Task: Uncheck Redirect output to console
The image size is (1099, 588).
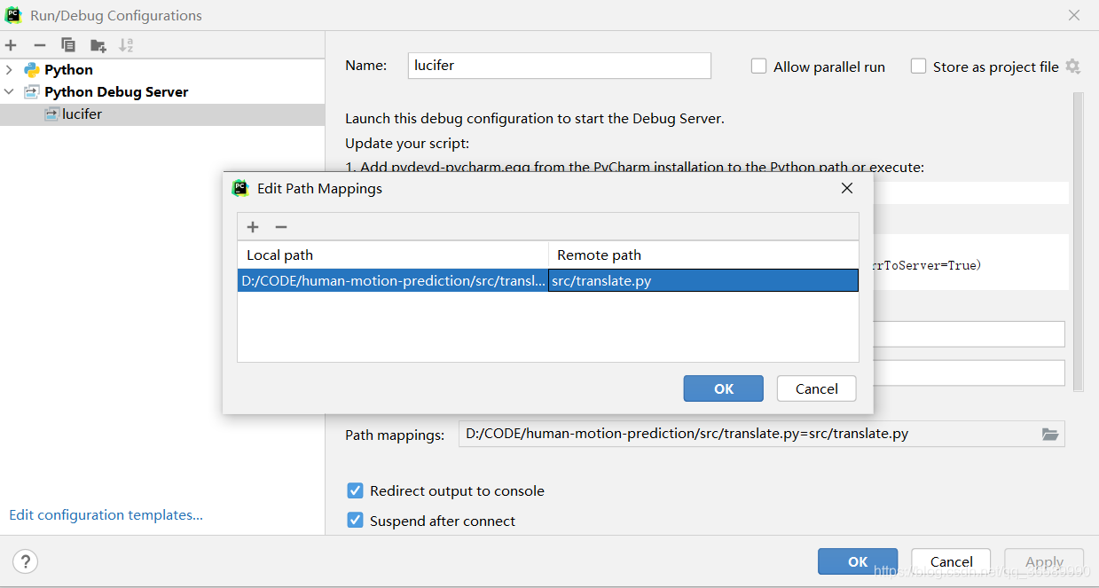Action: point(355,490)
